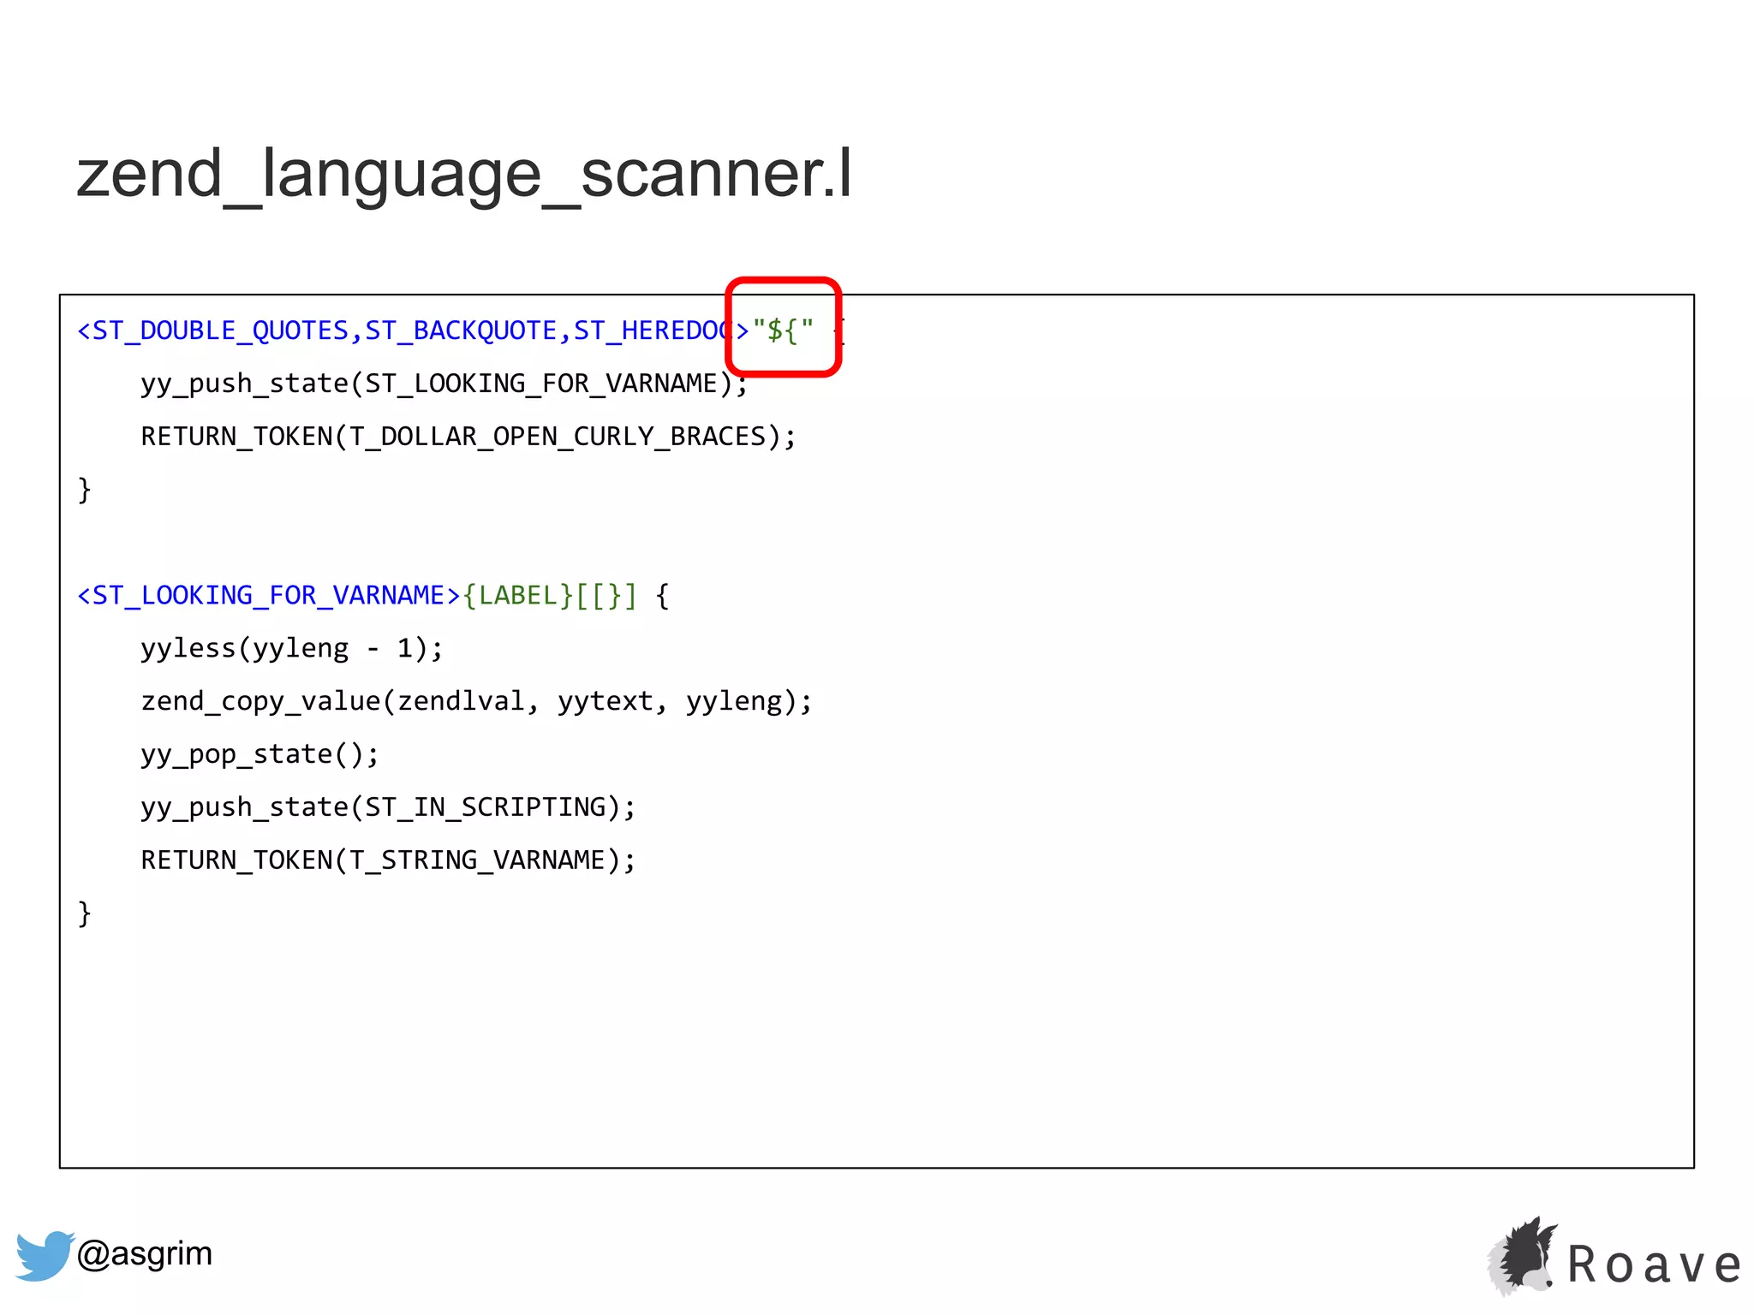Click the yy_pop_state() line
Image resolution: width=1754 pixels, height=1315 pixels.
click(260, 754)
